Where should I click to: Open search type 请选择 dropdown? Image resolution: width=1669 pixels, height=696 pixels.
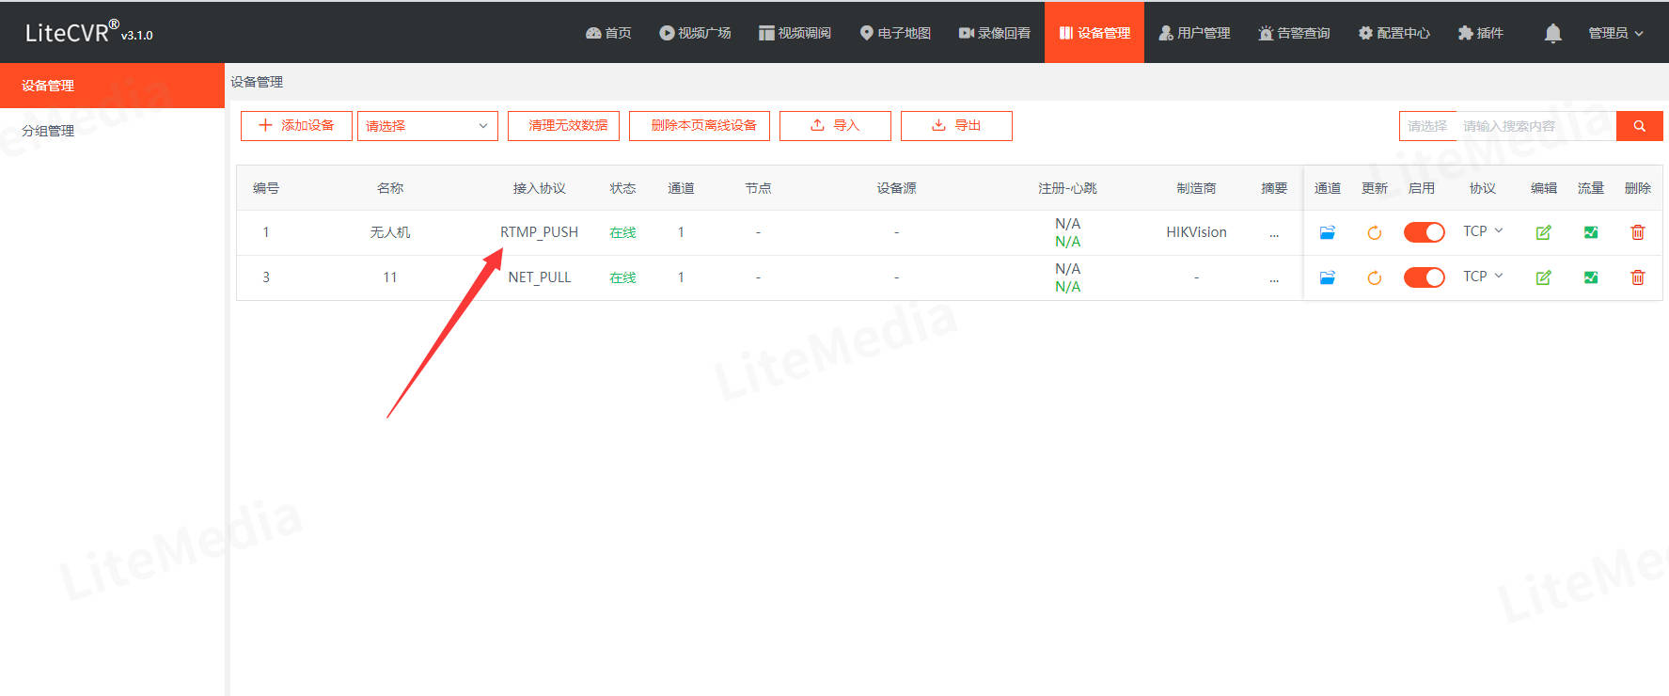pyautogui.click(x=1427, y=126)
